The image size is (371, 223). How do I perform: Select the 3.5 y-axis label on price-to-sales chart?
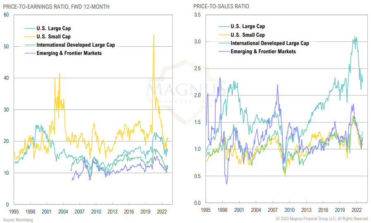tap(197, 15)
